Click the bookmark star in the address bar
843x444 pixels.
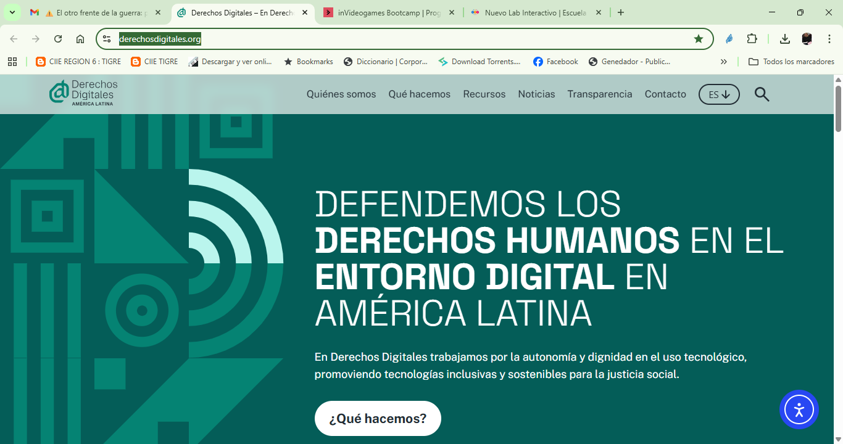(698, 38)
